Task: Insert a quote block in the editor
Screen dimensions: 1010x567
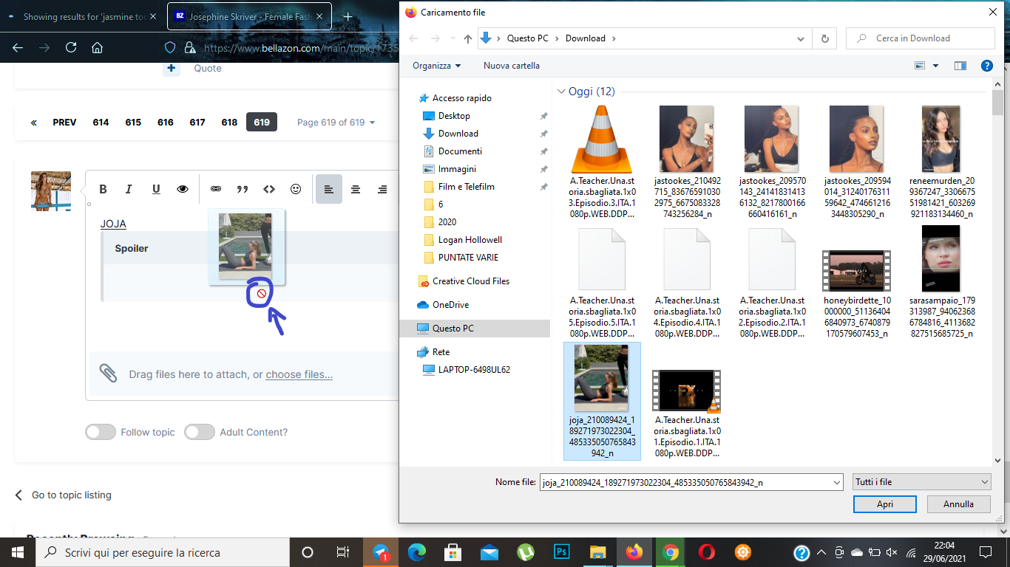Action: [x=243, y=189]
